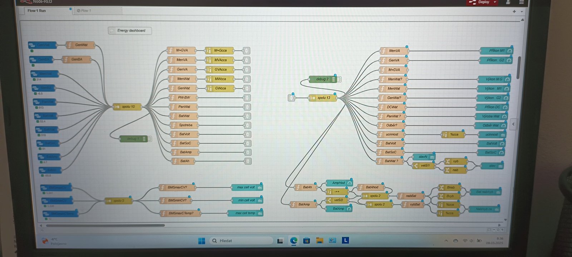Select the debug 1 node

click(134, 139)
